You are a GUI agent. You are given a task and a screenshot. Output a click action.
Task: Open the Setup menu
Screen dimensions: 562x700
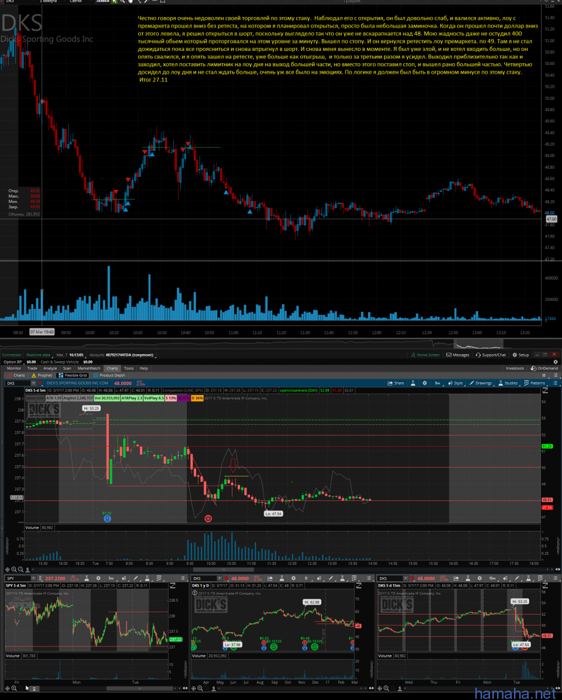click(520, 355)
